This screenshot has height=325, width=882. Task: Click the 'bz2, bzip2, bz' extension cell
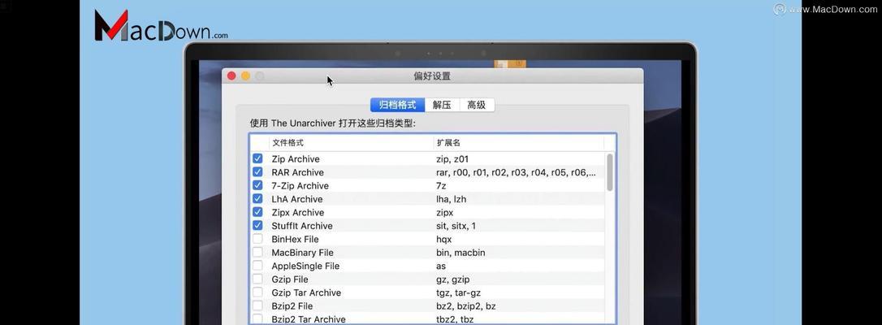point(465,306)
